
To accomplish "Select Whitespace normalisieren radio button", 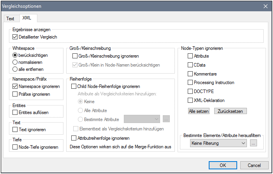I will click(16, 62).
